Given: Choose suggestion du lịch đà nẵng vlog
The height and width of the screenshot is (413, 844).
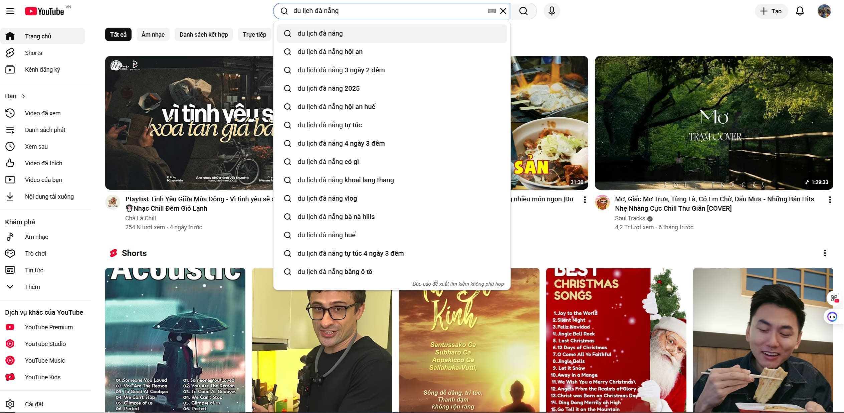Looking at the screenshot, I should (x=392, y=198).
